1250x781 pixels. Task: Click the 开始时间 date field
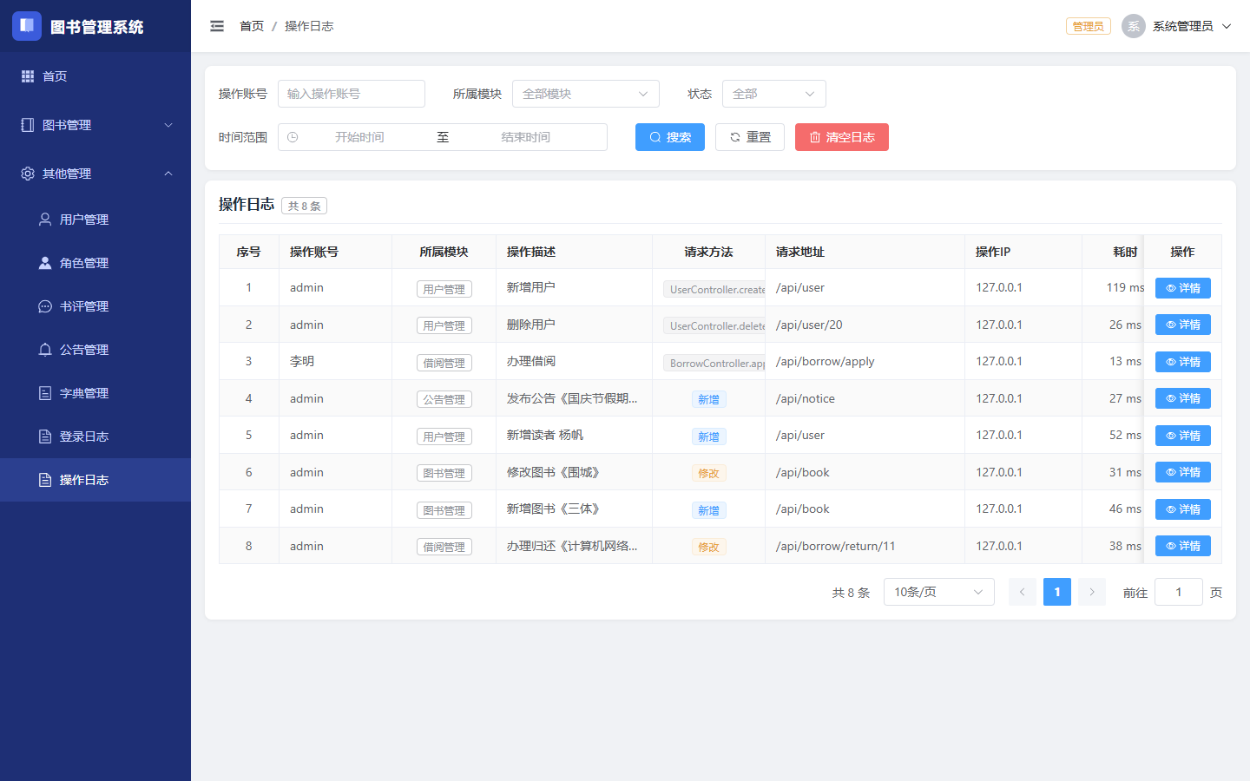[359, 137]
